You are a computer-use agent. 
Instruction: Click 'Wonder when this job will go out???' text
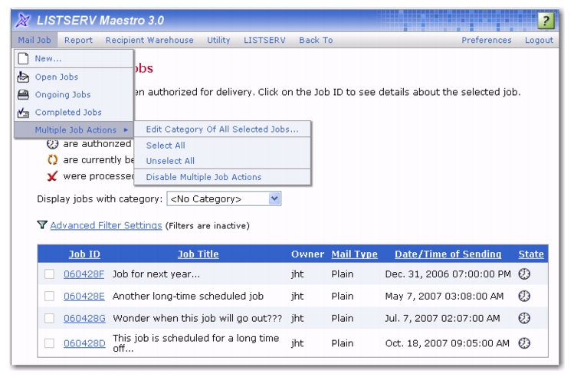197,319
